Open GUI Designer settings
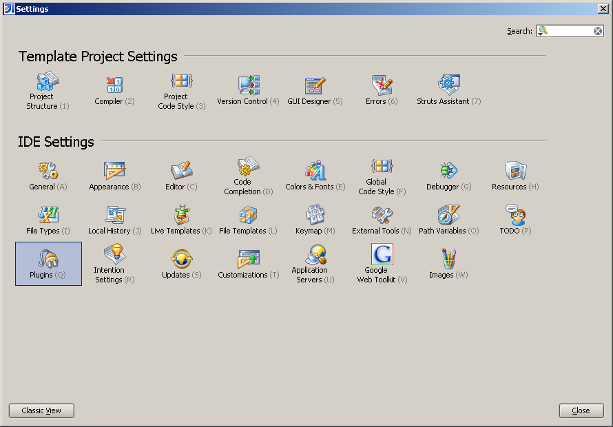The width and height of the screenshot is (613, 427). [x=315, y=90]
